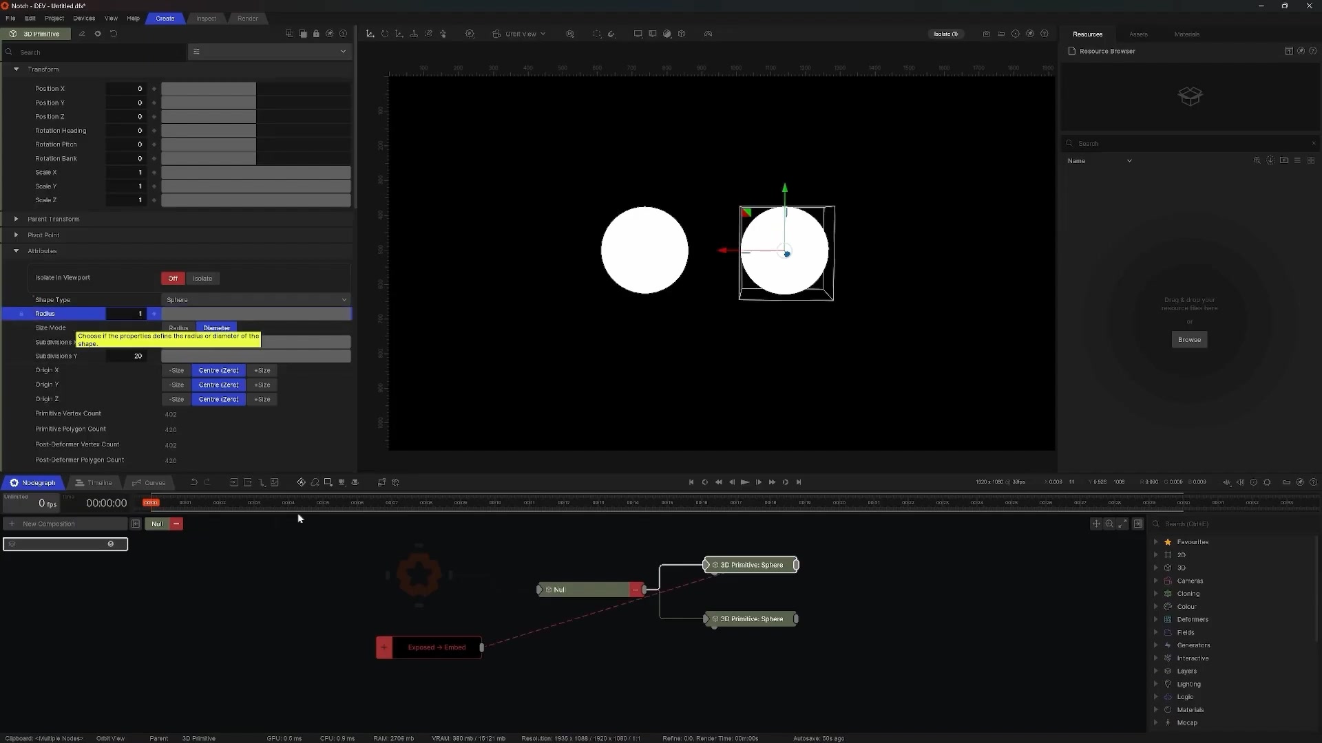Click the grid view icon in Resource Browser
The height and width of the screenshot is (743, 1322).
[1311, 161]
